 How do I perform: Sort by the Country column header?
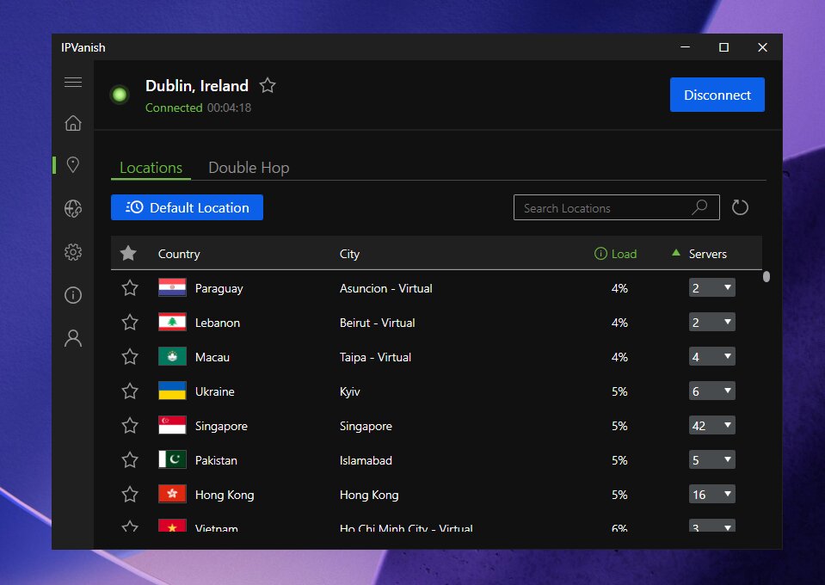(x=179, y=254)
